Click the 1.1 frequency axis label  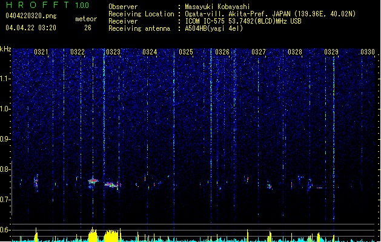[x=5, y=79]
